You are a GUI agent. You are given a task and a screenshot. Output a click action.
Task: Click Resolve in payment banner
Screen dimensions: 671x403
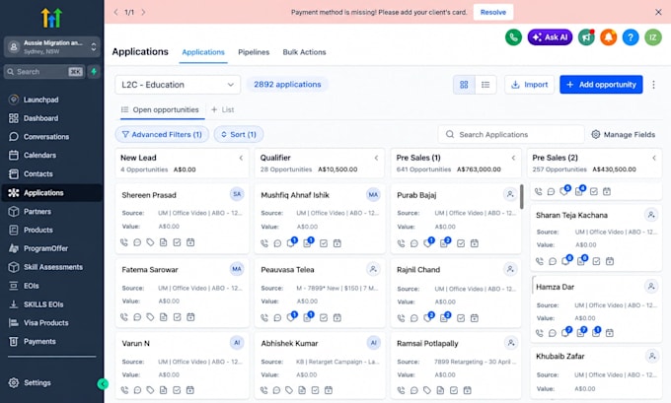[493, 13]
